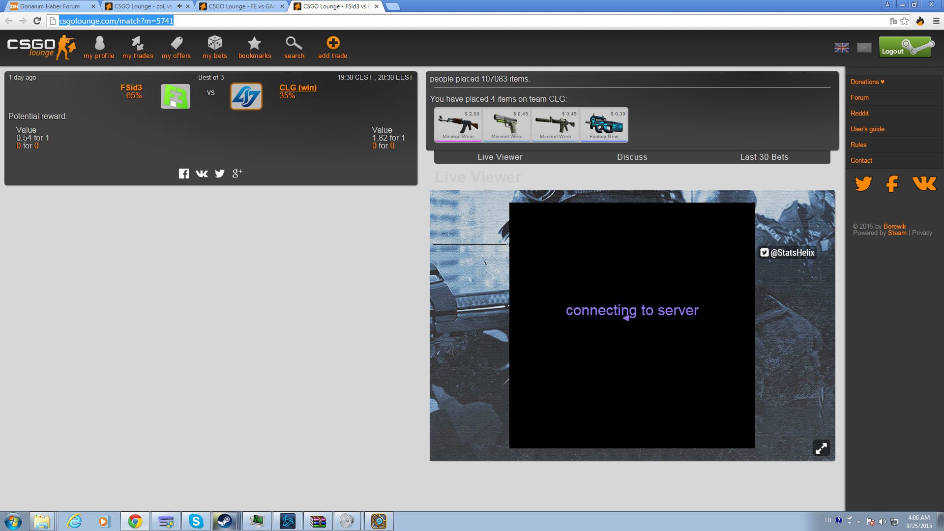Click the address bar URL
Image resolution: width=944 pixels, height=531 pixels.
pos(116,21)
